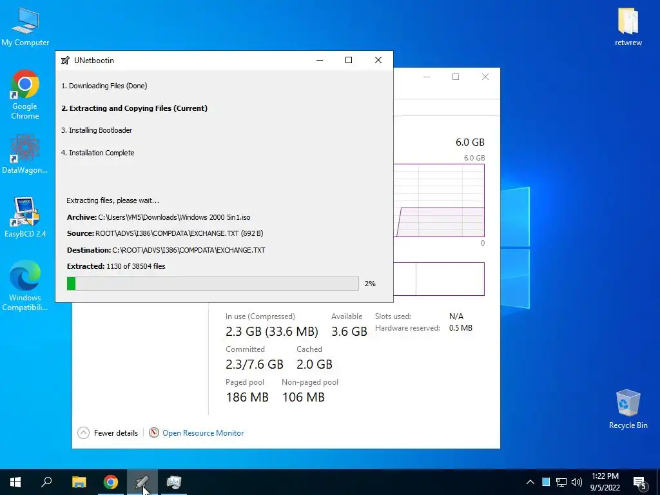
Task: Click the UNetbootin title bar icon
Action: (x=65, y=60)
